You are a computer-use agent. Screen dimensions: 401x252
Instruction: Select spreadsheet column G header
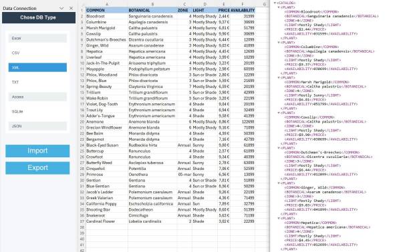pos(264,4)
